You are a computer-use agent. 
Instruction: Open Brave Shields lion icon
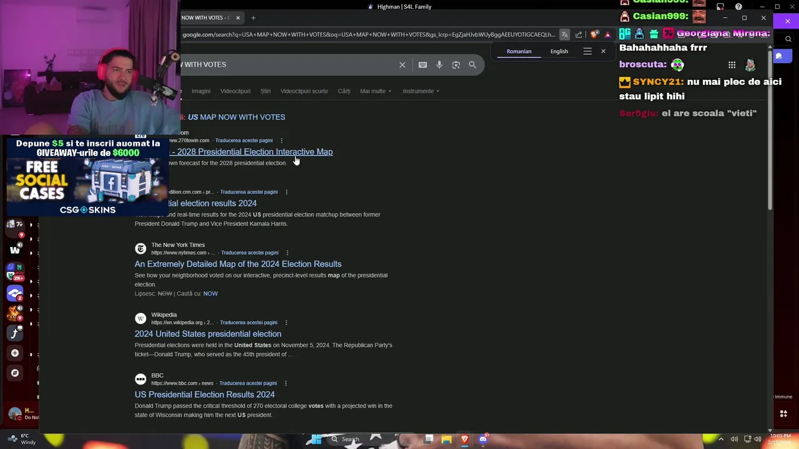click(x=594, y=34)
